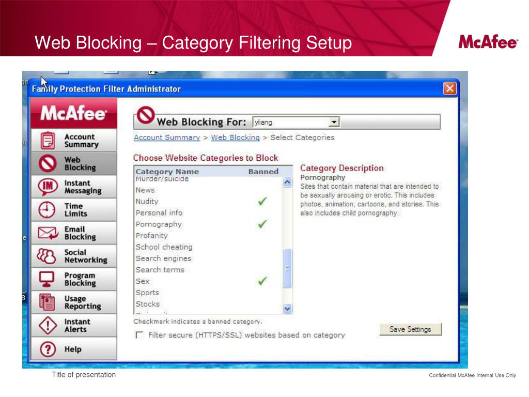529x397 pixels.
Task: Open the Usage Reporting documents icon
Action: point(47,302)
